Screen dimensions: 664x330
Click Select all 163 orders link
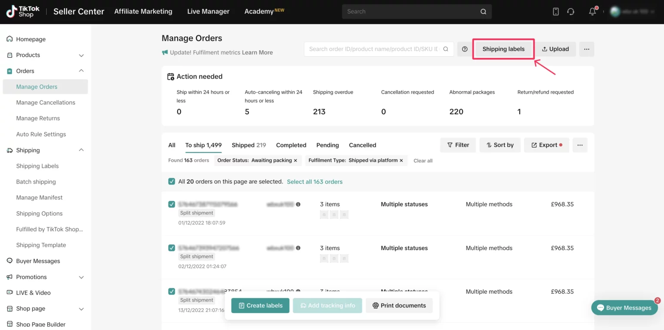pyautogui.click(x=314, y=182)
